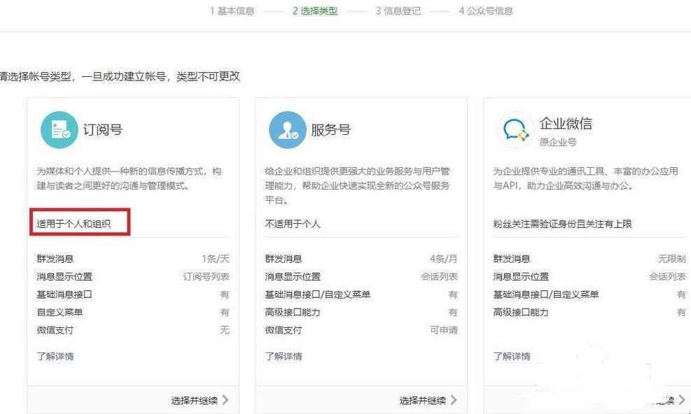This screenshot has height=414, width=691.
Task: Click 基础消息接口/自定义菜单 label in 服务号 card
Action: pyautogui.click(x=318, y=294)
